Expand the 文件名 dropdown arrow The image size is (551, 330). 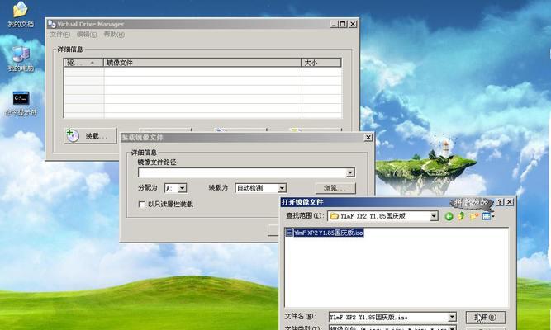[x=452, y=318]
